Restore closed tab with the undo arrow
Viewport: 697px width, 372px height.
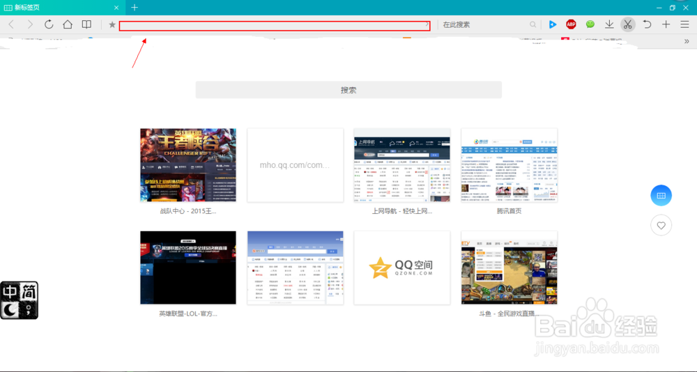[648, 24]
